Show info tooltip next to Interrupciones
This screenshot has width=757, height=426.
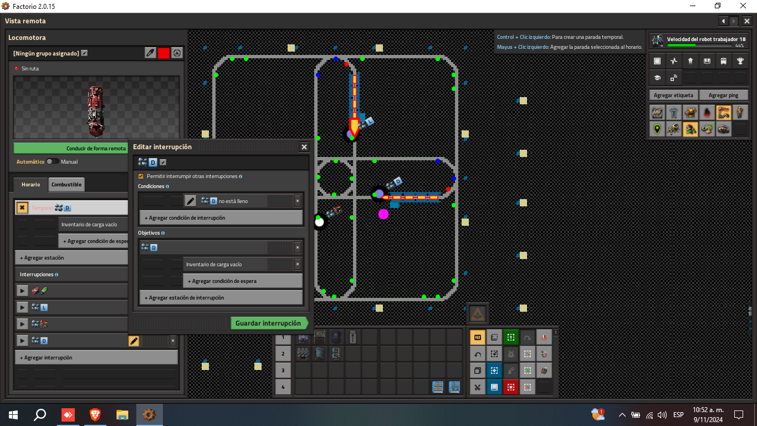(x=57, y=275)
